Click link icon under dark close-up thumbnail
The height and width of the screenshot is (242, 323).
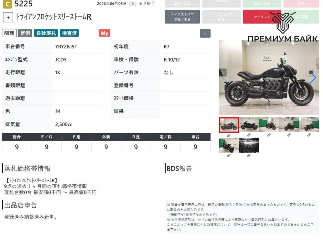click(249, 156)
